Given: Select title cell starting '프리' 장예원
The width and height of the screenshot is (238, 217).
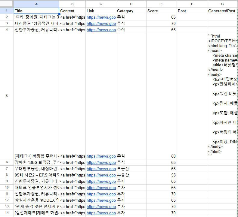Looking at the screenshot, I should click(x=36, y=17).
